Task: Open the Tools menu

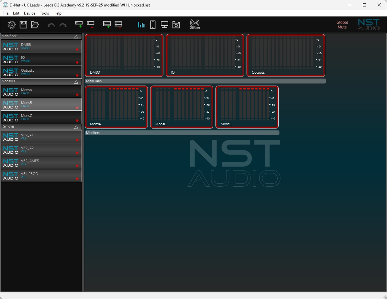Action: click(x=44, y=13)
